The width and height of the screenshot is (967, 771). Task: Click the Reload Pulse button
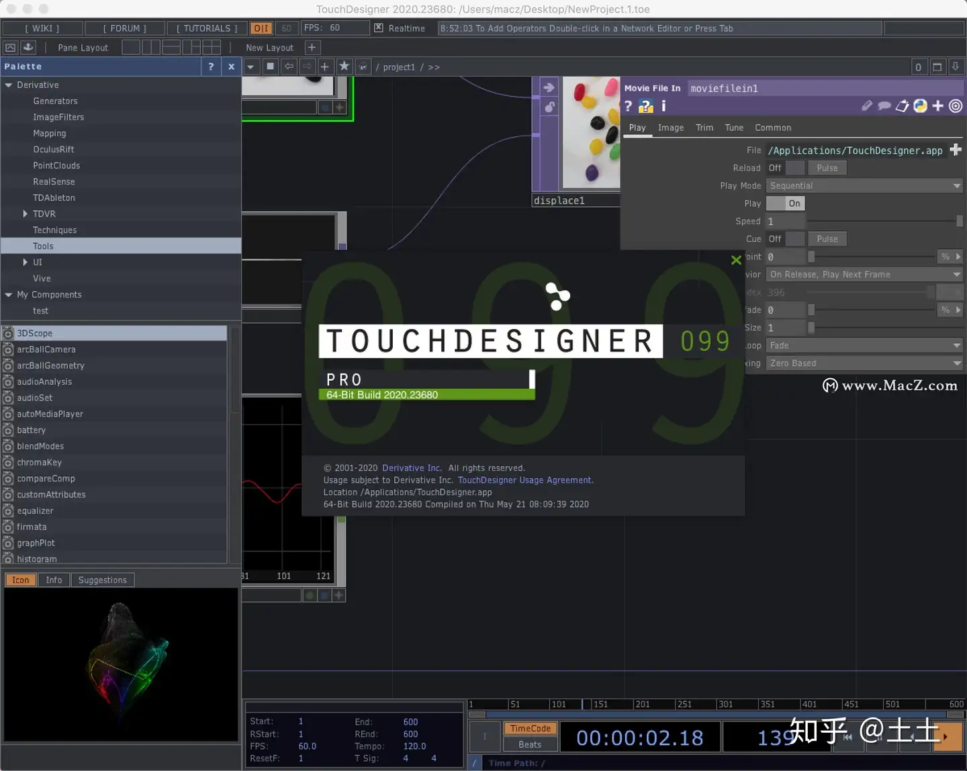click(827, 168)
